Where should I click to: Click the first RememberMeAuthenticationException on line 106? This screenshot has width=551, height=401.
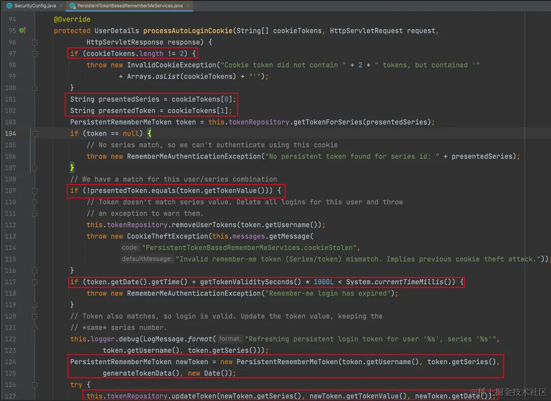pyautogui.click(x=194, y=156)
